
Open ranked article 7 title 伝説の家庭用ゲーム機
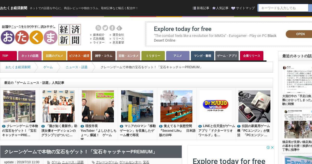coord(254,130)
